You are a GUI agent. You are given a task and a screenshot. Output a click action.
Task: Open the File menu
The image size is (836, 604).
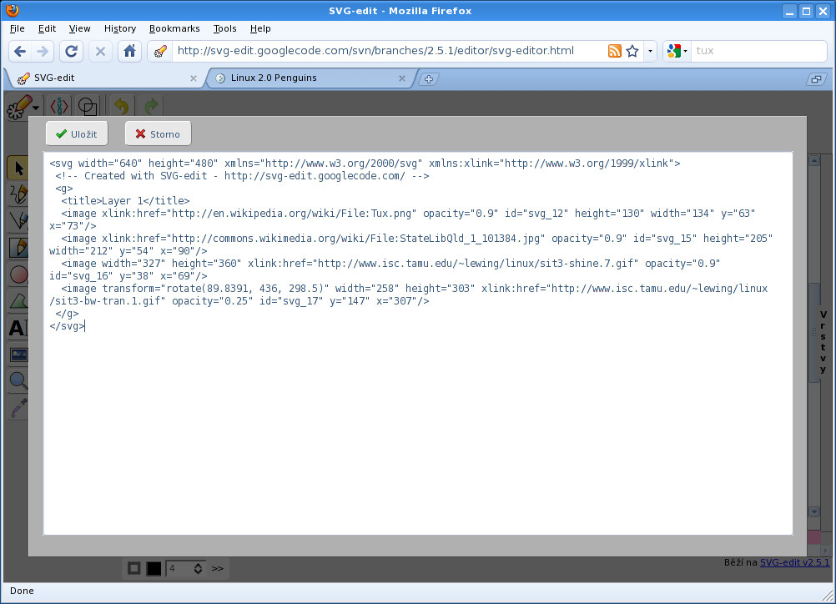17,29
